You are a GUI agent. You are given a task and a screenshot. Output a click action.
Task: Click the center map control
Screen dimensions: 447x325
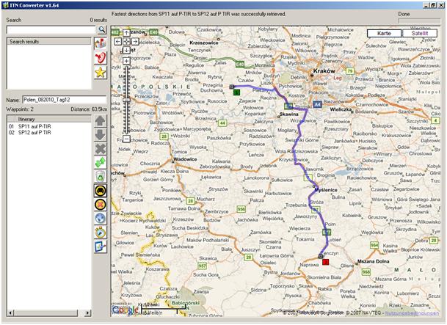pos(126,42)
